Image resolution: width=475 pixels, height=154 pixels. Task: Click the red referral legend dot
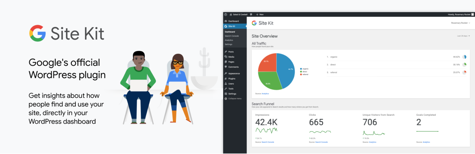click(301, 74)
